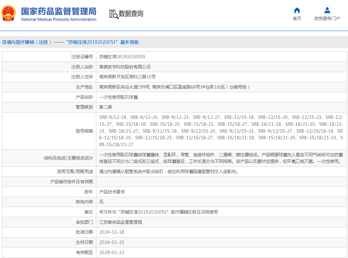Click the 批准日期 row label
The width and height of the screenshot is (348, 258).
point(84,232)
